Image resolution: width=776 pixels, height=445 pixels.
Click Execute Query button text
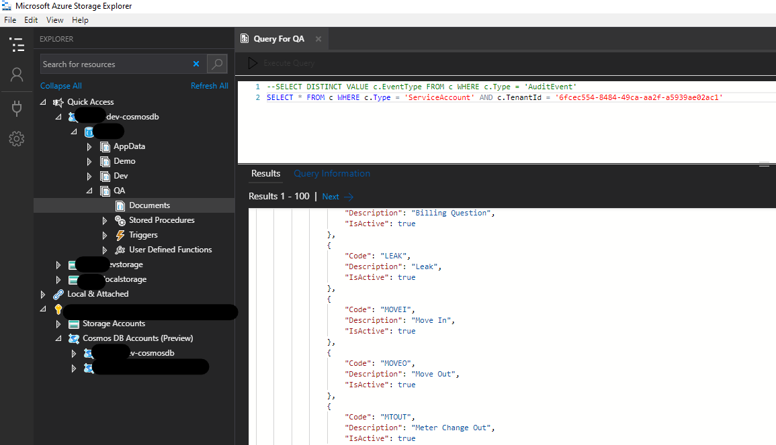pos(289,63)
